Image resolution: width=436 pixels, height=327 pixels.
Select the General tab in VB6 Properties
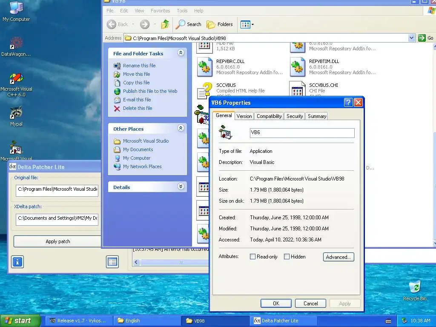click(224, 115)
